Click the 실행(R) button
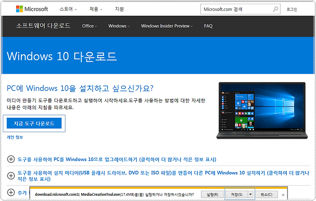 [x=212, y=194]
